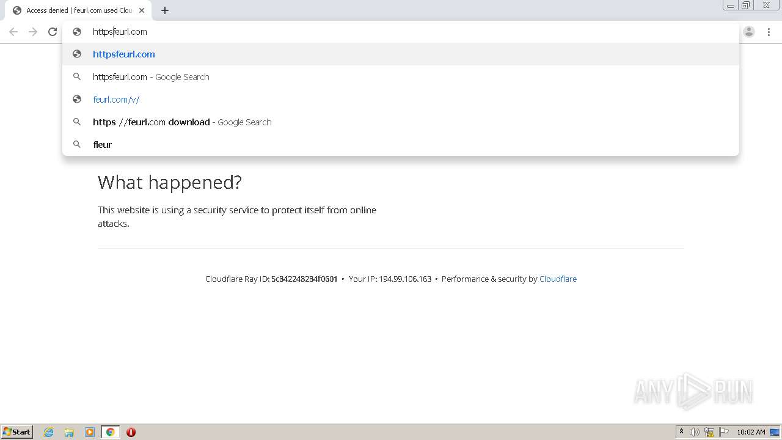Click the Cloudflare Ray ID value
Viewport: 782px width, 440px height.
click(304, 279)
